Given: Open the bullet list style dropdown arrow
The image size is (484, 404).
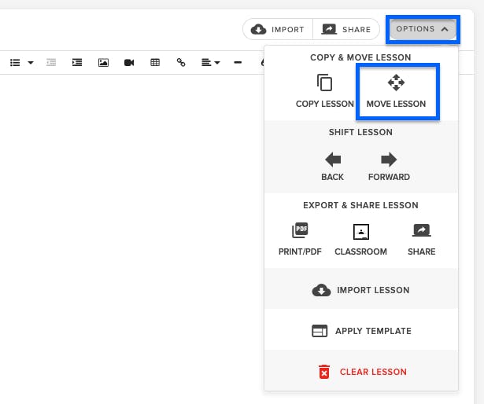Looking at the screenshot, I should [31, 63].
